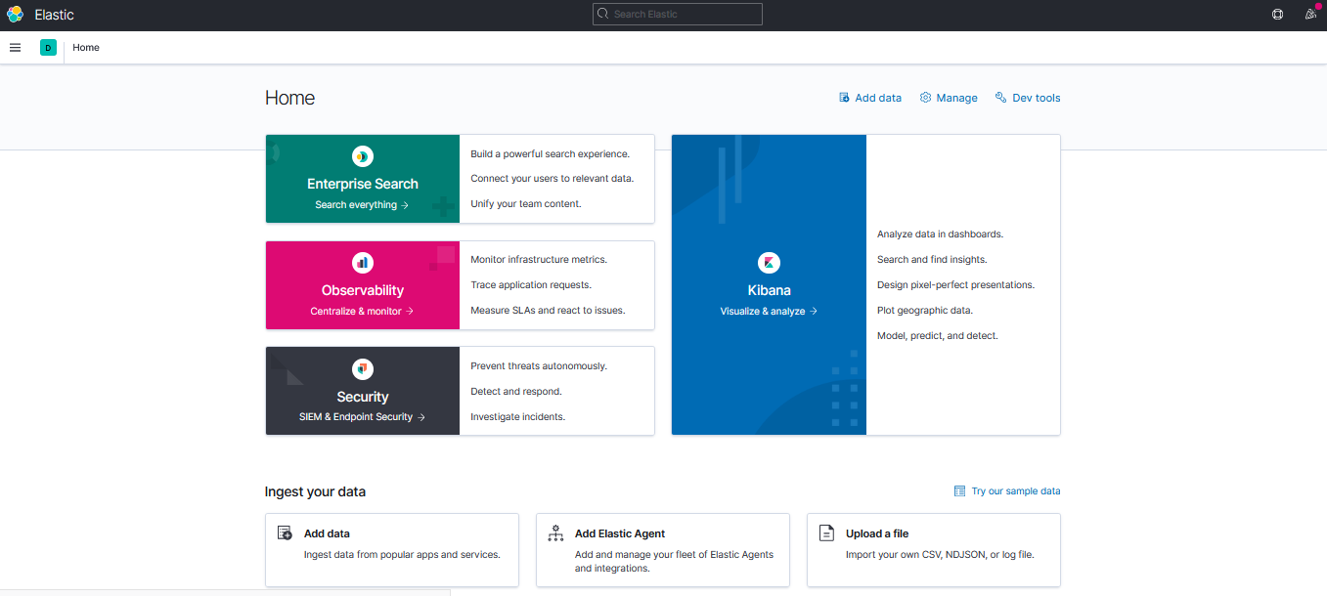Open the Manage link
1327x596 pixels.
pos(949,98)
